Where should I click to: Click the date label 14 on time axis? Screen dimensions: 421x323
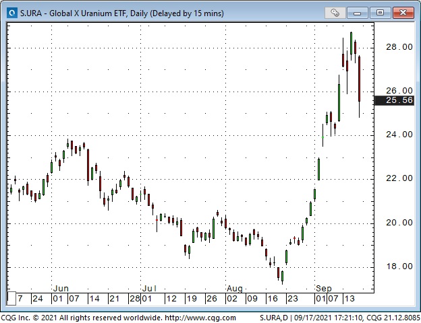pos(94,299)
